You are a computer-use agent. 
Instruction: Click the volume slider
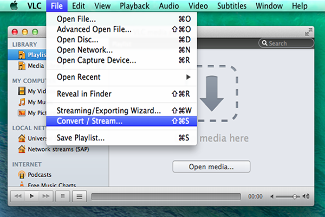click(287, 196)
